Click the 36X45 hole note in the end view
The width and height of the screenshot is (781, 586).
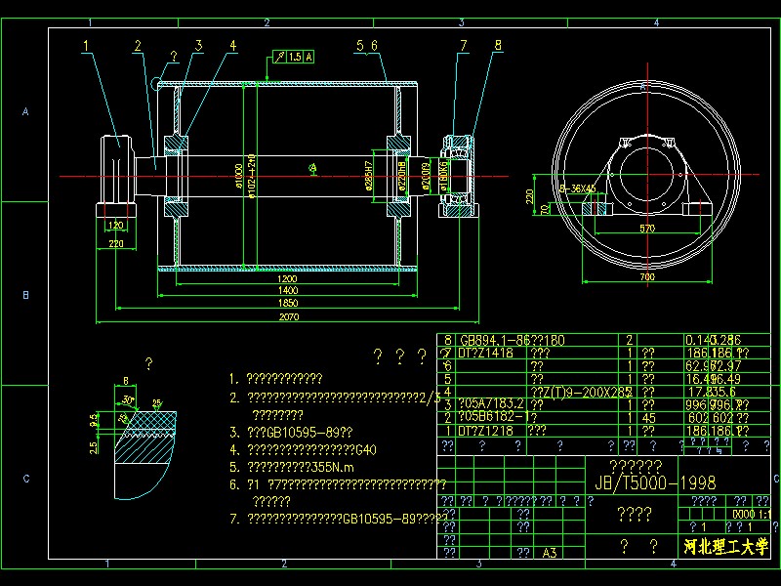coord(578,188)
